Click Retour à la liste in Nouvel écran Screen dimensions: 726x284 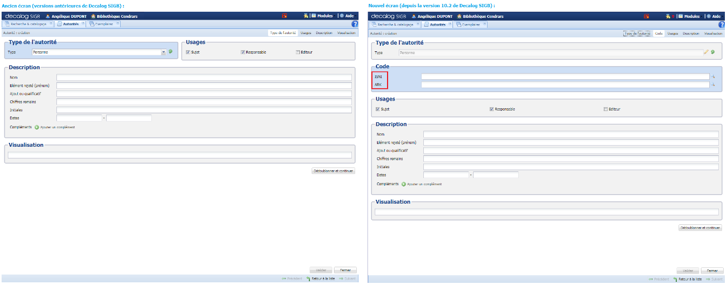tap(687, 278)
